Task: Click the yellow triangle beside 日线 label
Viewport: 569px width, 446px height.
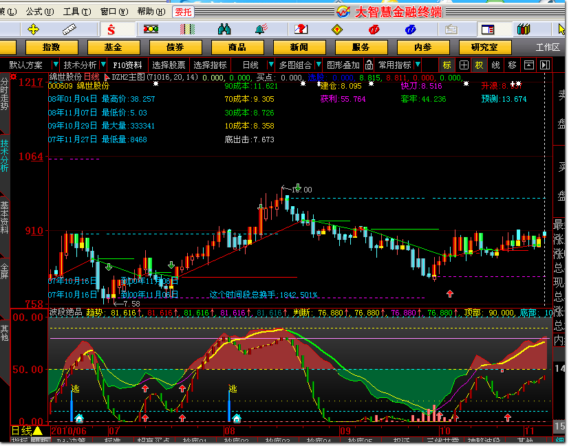Action: pyautogui.click(x=38, y=431)
